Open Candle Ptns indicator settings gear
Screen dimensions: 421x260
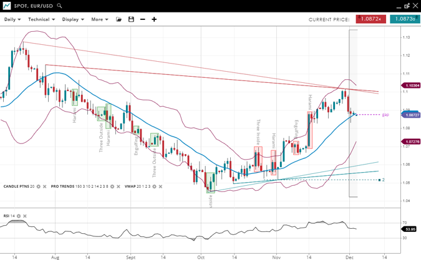click(x=39, y=186)
